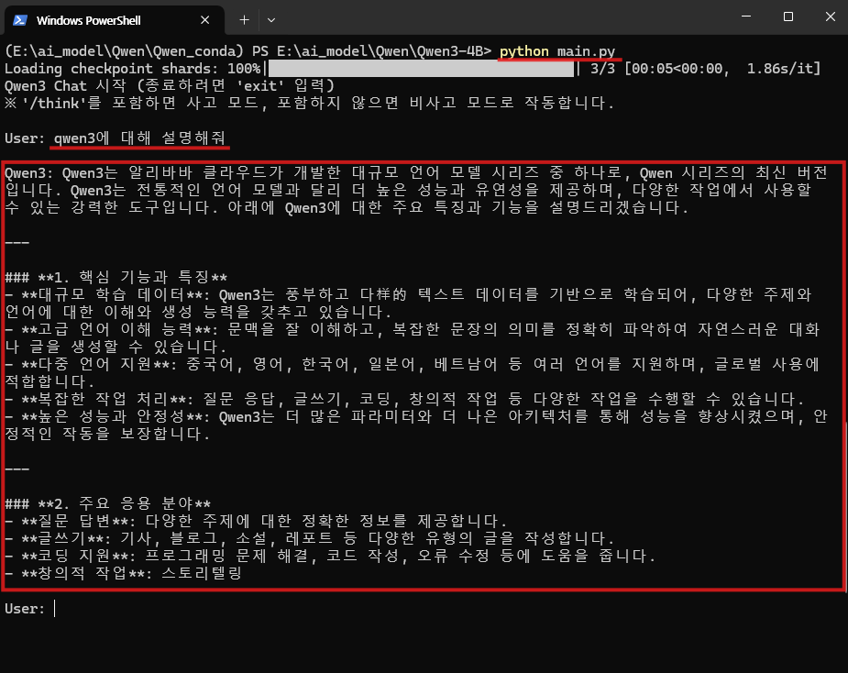This screenshot has width=848, height=673.
Task: Open the new tab profile dropdown
Action: [271, 20]
